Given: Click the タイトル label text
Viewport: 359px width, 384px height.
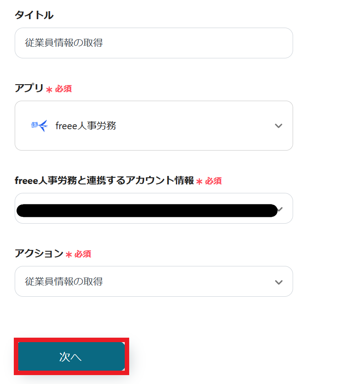Looking at the screenshot, I should point(34,15).
